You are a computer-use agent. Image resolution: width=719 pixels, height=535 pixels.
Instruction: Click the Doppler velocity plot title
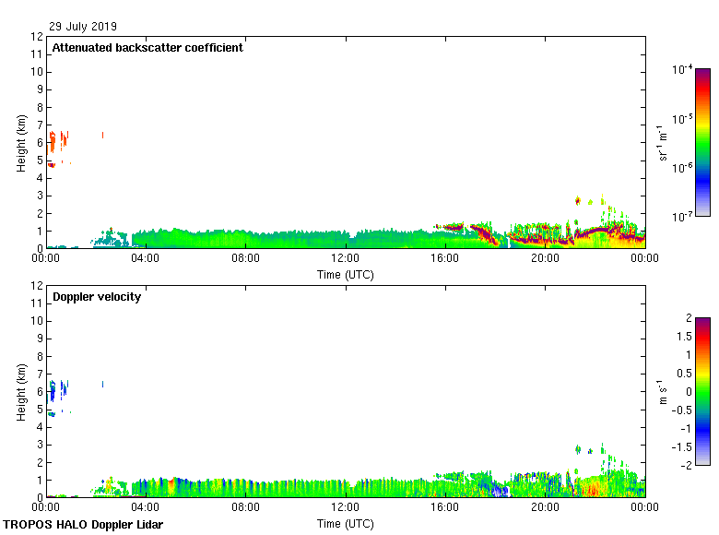click(97, 297)
